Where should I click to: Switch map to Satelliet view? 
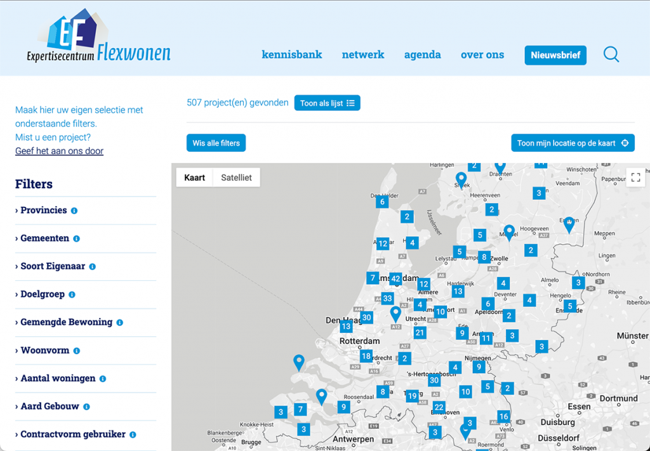tap(236, 178)
